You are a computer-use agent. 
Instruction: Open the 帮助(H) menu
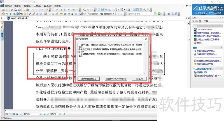pyautogui.click(x=58, y=6)
